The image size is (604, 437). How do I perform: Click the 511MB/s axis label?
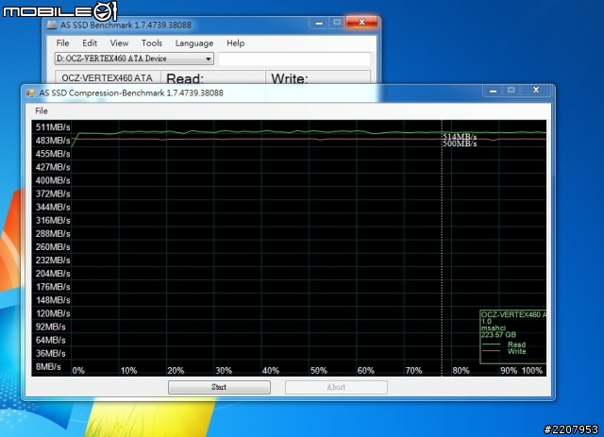[x=53, y=126]
